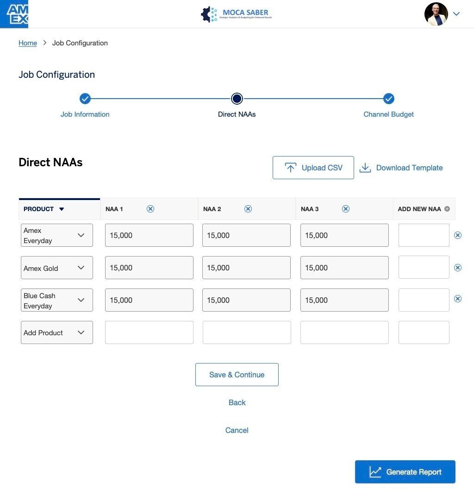The height and width of the screenshot is (501, 474).
Task: Open the Add Product dropdown
Action: pyautogui.click(x=57, y=332)
